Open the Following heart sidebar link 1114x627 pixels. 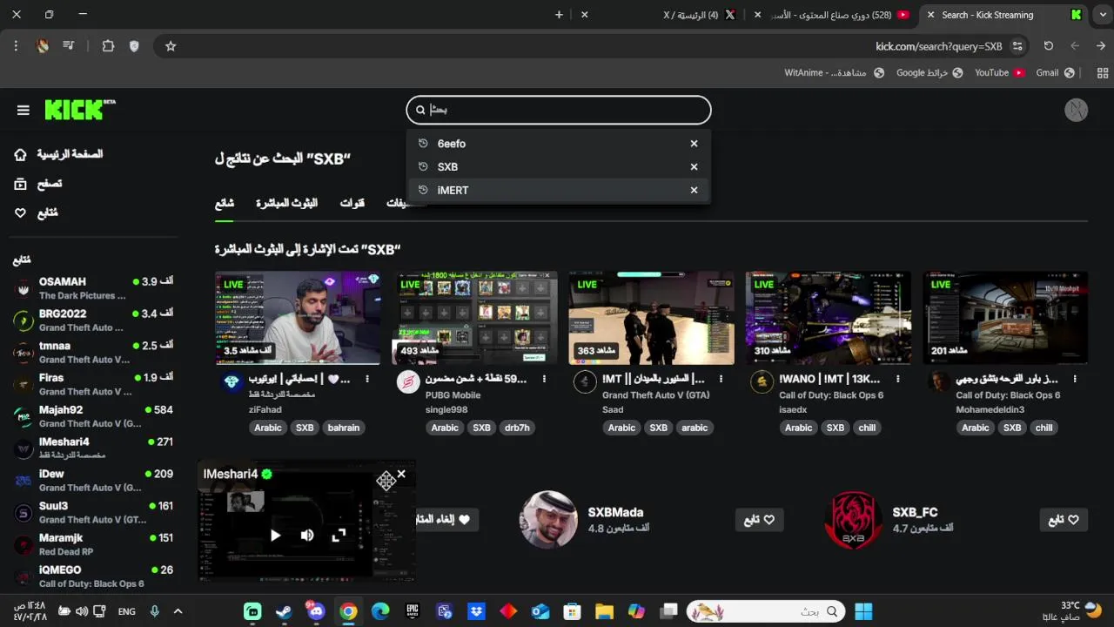coord(36,212)
